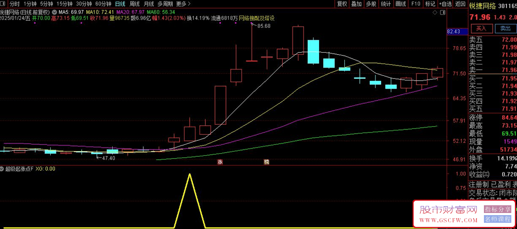Click the 返回 back button
517x229 pixels.
pyautogui.click(x=460, y=4)
